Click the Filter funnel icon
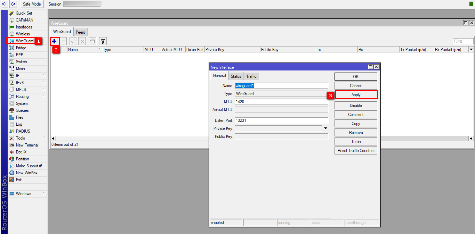The image size is (475, 234). [103, 41]
